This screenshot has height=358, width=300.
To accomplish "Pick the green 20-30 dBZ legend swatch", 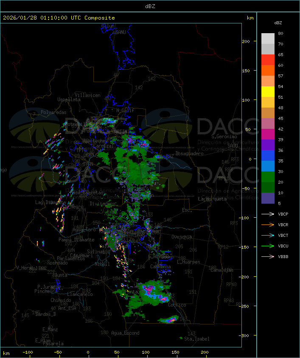I will (268, 177).
